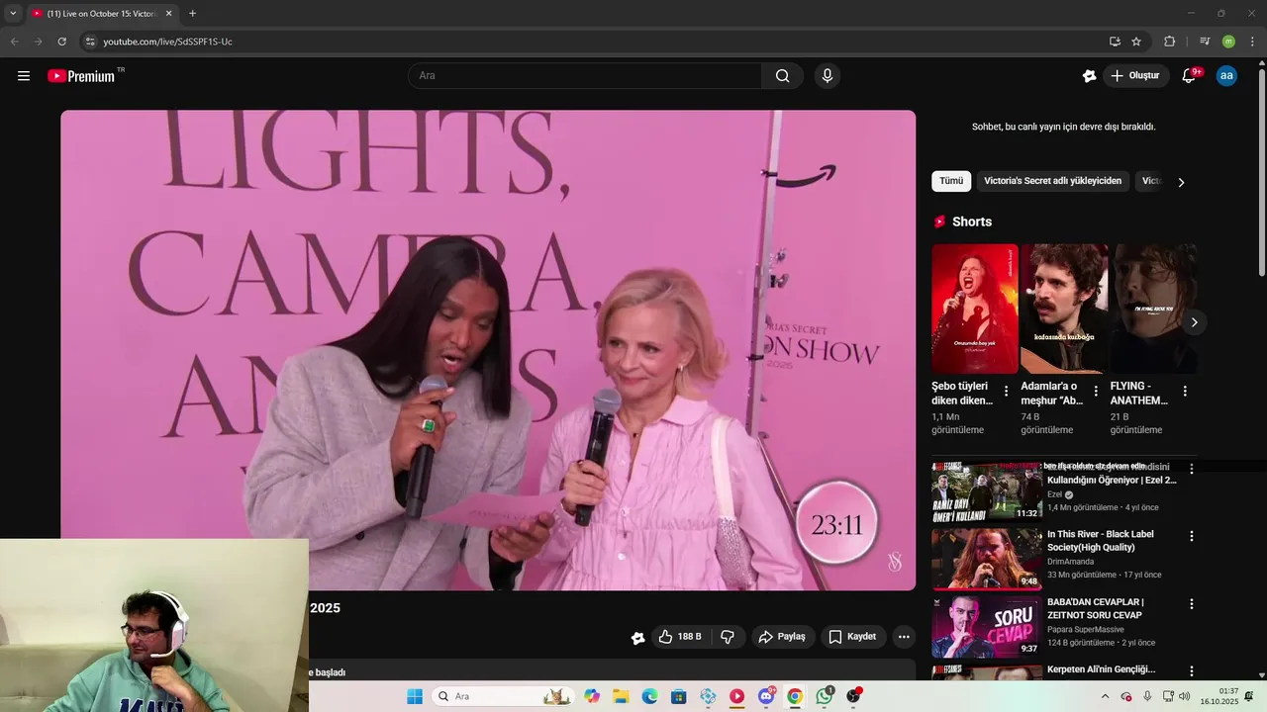Open the YouTube hamburger guide menu
Screen dimensions: 1267x712
(x=24, y=76)
